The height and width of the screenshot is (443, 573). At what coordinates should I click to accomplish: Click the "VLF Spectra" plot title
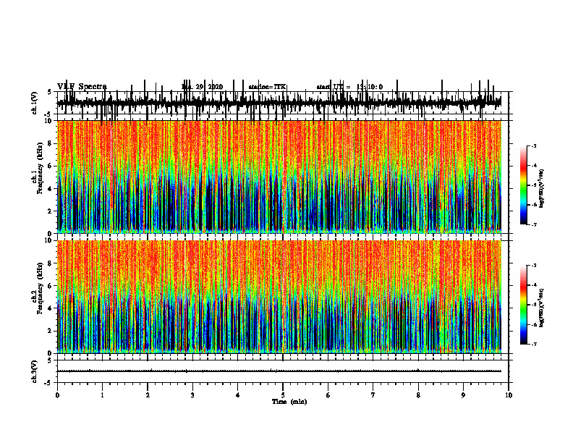coord(82,87)
